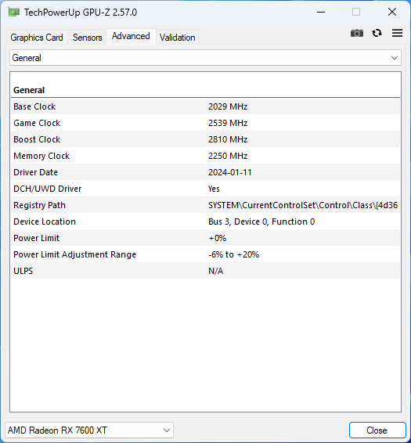Minimize the GPU-Z window
The image size is (411, 443).
pos(321,13)
